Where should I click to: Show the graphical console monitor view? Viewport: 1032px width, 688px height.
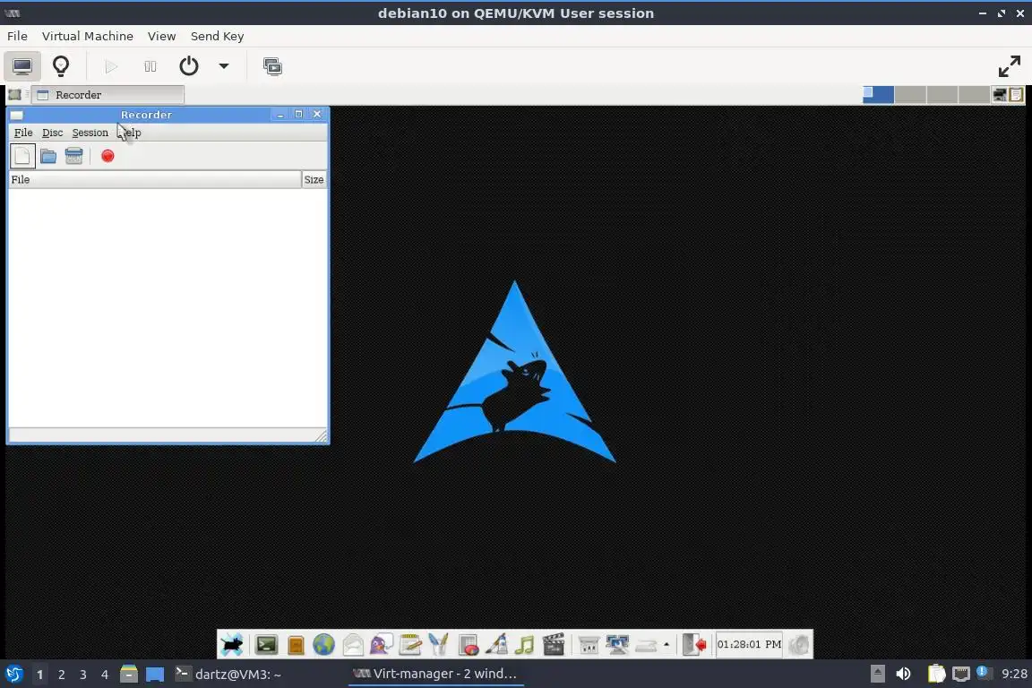22,66
